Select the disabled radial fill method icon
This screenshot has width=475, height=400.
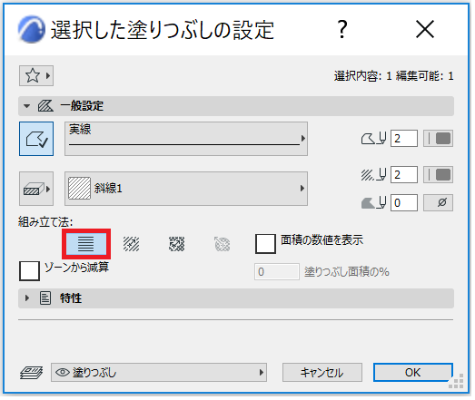click(x=222, y=244)
